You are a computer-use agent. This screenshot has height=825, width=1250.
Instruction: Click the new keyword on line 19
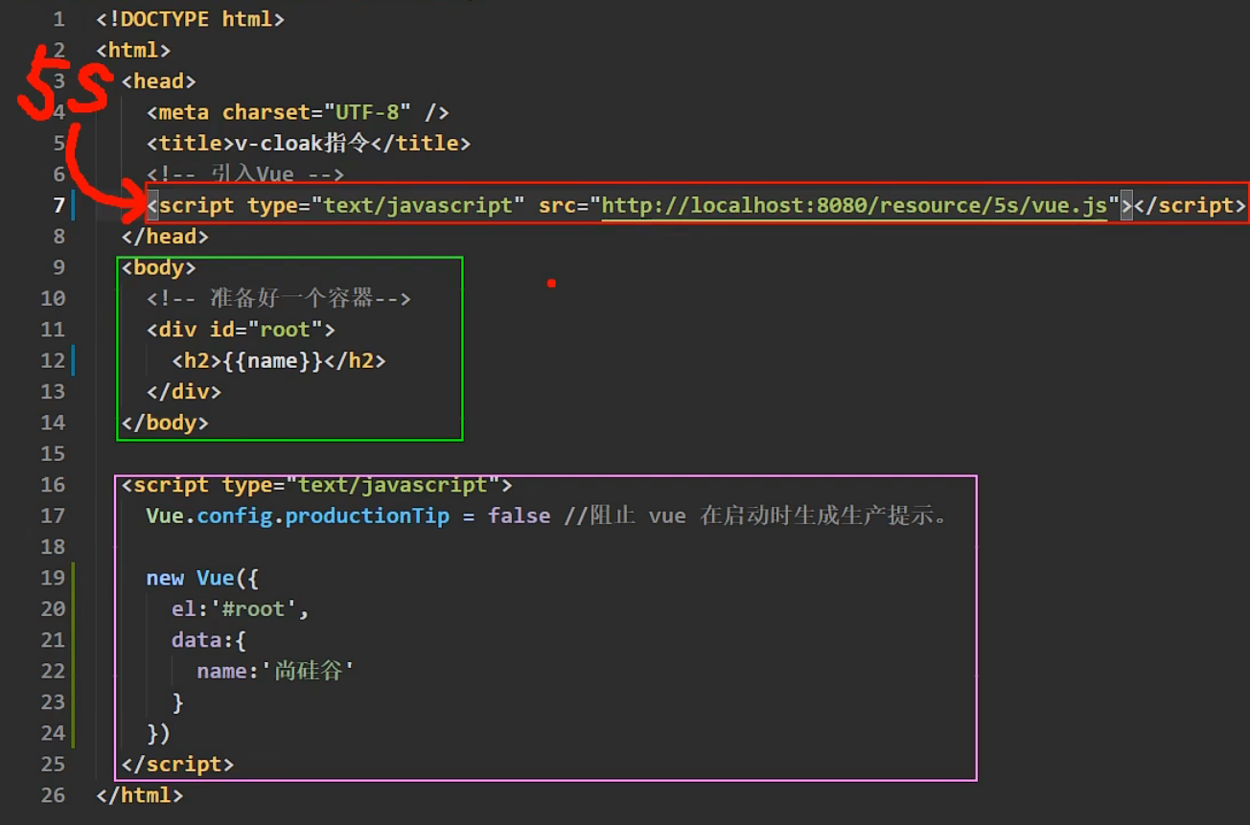(165, 578)
